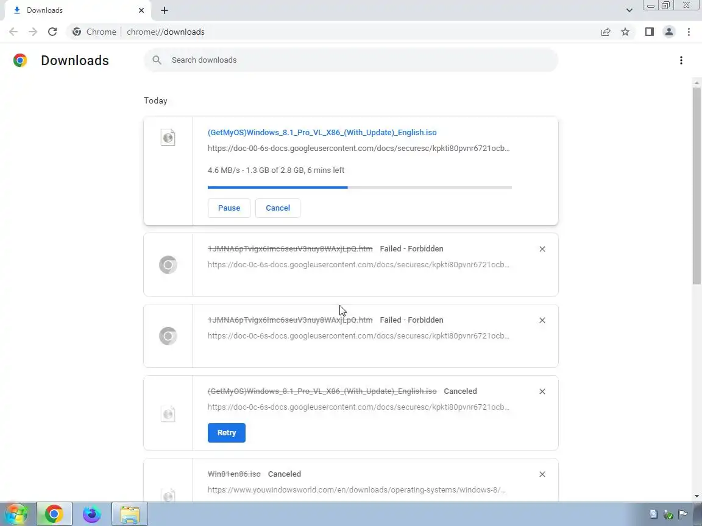Open the Windows Start menu
This screenshot has width=702, height=526.
click(x=16, y=514)
